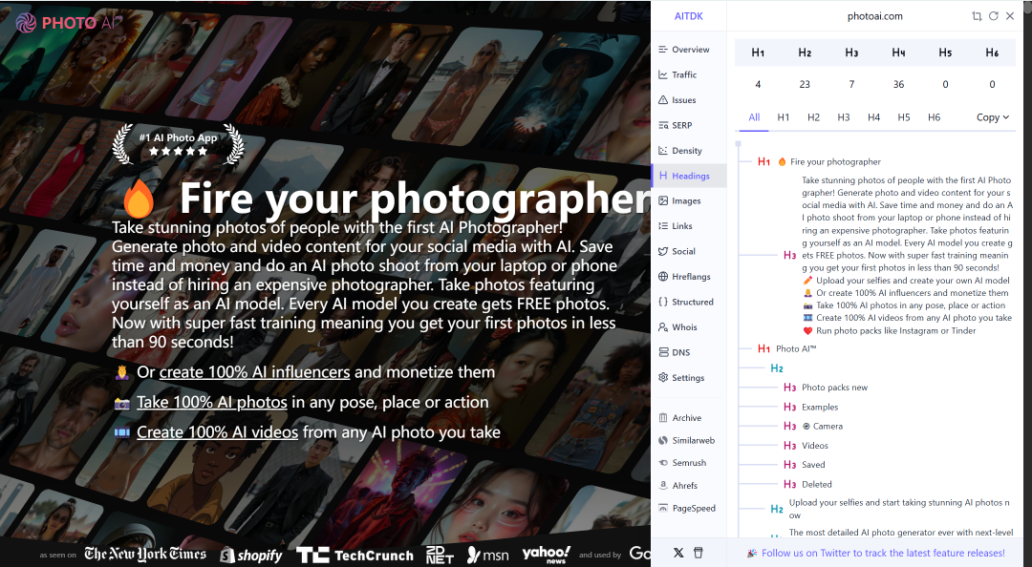Filter headings by H2 tab
1032x567 pixels.
(813, 117)
